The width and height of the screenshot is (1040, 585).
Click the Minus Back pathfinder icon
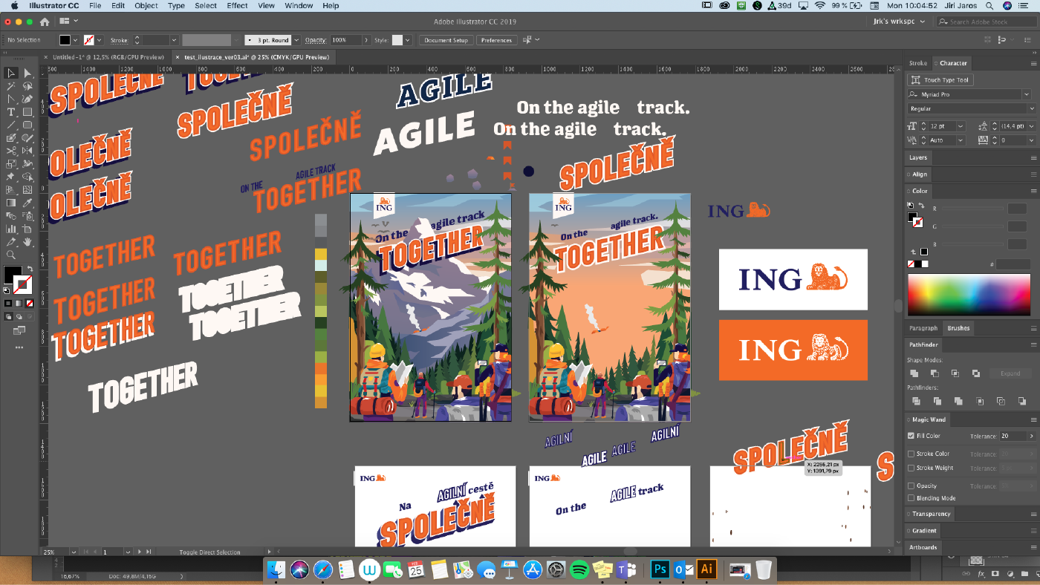coord(1022,401)
